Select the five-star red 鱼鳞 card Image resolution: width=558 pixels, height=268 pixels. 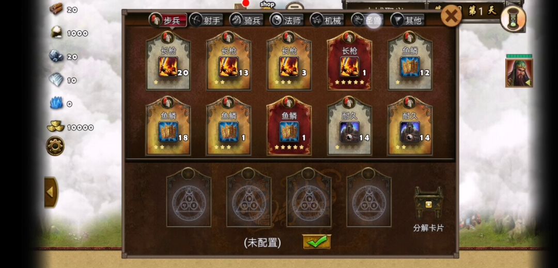289,126
